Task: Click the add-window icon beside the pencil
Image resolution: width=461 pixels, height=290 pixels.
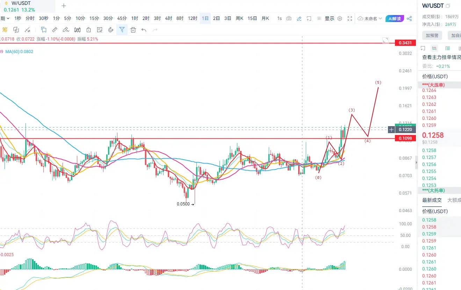Action: click(x=309, y=19)
